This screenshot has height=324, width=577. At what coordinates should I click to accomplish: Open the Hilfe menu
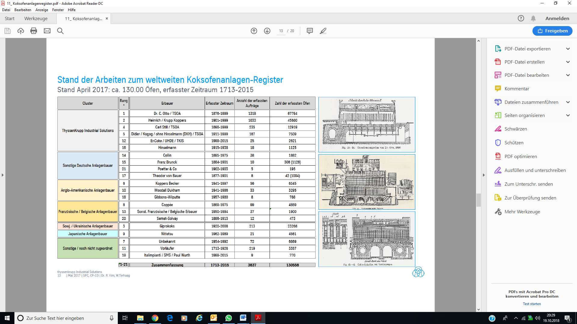coord(72,10)
